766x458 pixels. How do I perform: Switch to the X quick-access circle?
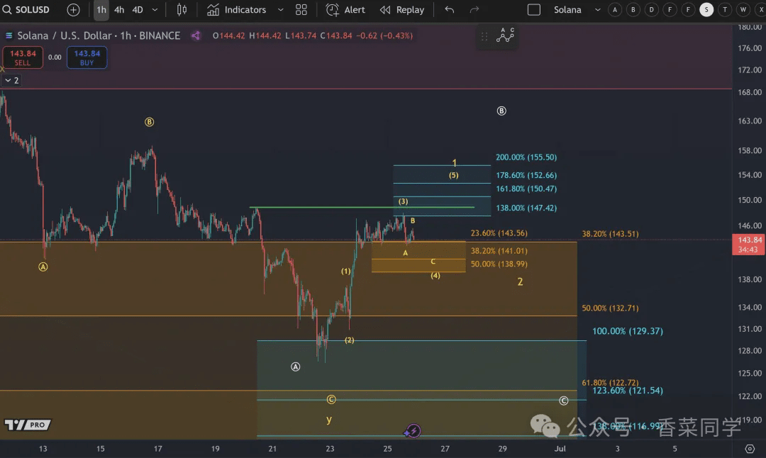coord(760,10)
